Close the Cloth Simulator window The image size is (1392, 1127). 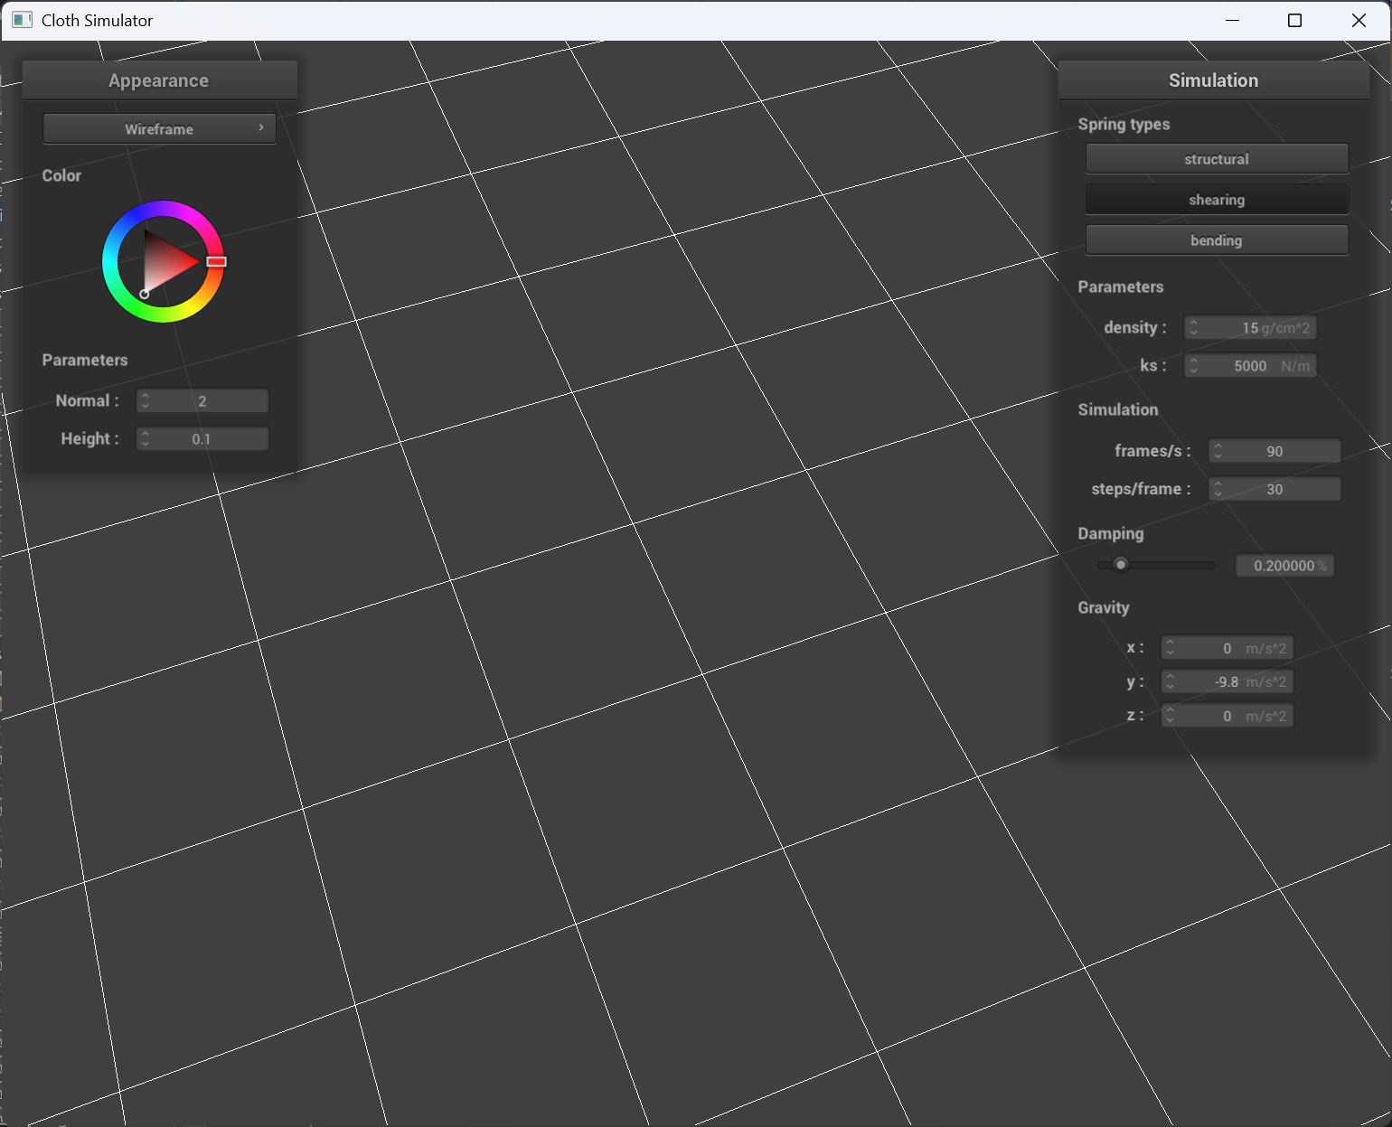1359,20
